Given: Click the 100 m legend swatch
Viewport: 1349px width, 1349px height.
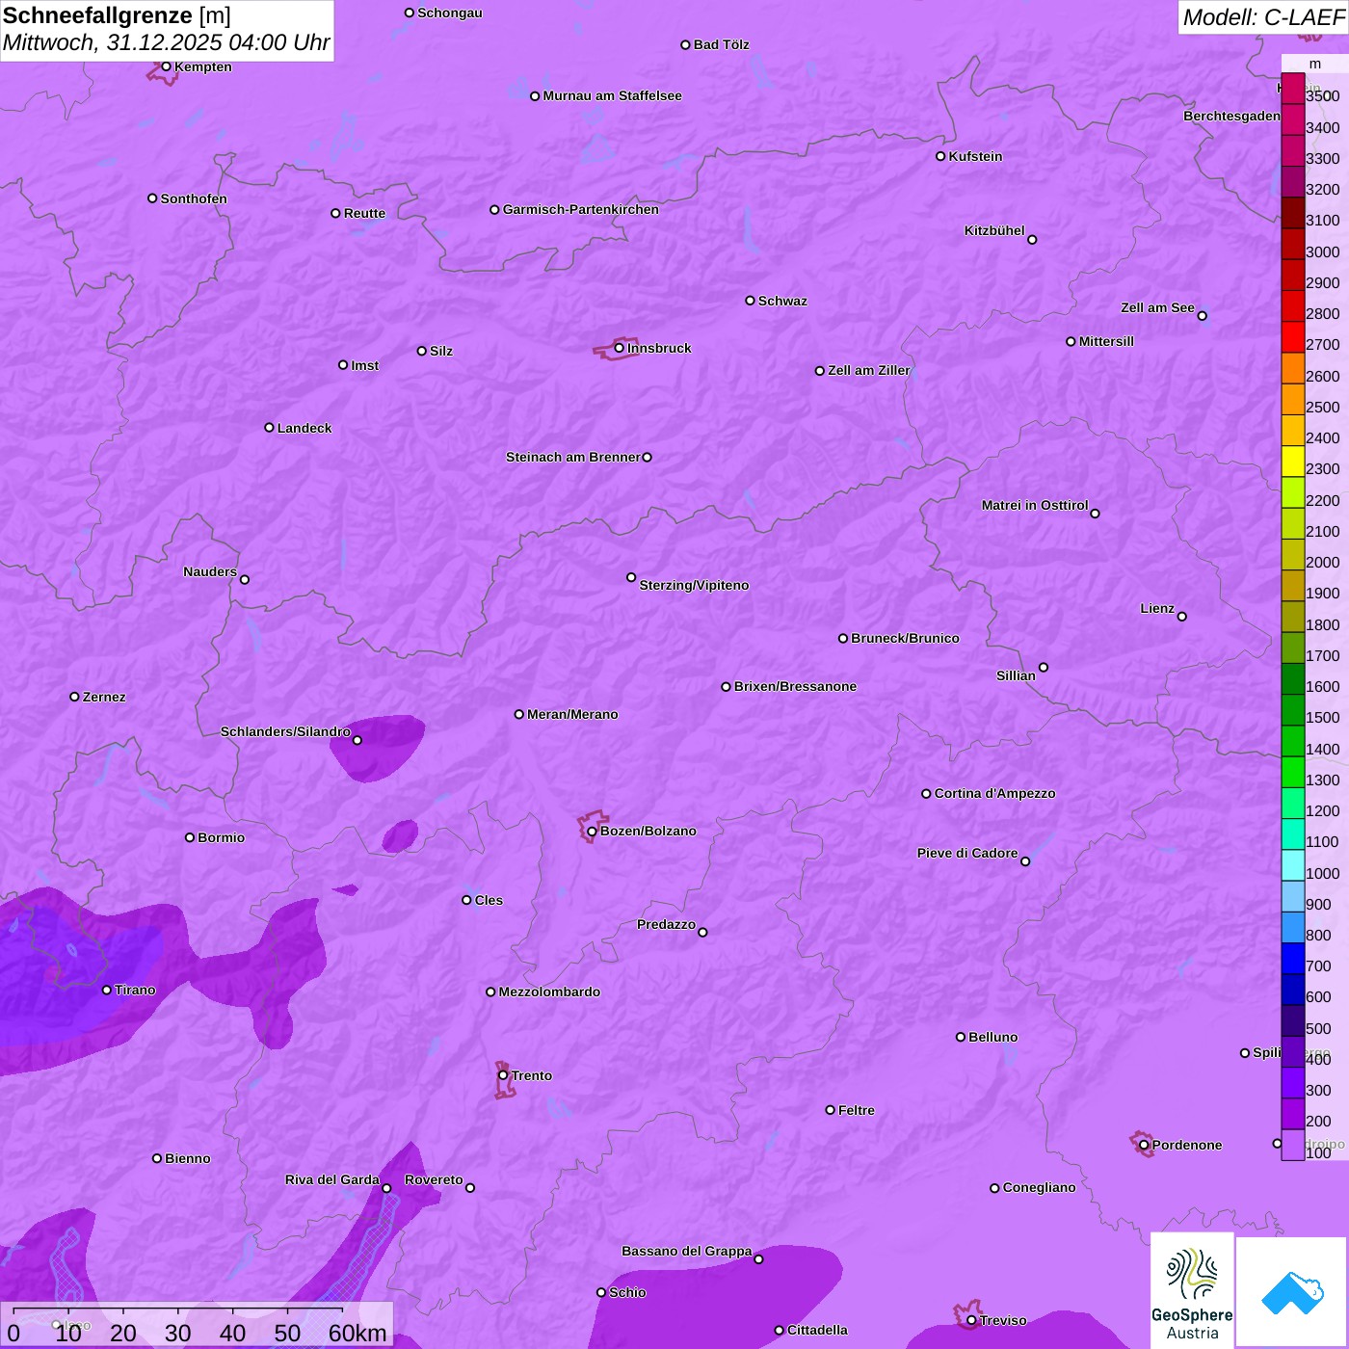Looking at the screenshot, I should point(1293,1145).
